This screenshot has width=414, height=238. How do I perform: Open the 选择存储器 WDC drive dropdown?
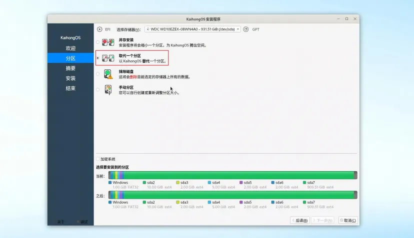coord(192,29)
